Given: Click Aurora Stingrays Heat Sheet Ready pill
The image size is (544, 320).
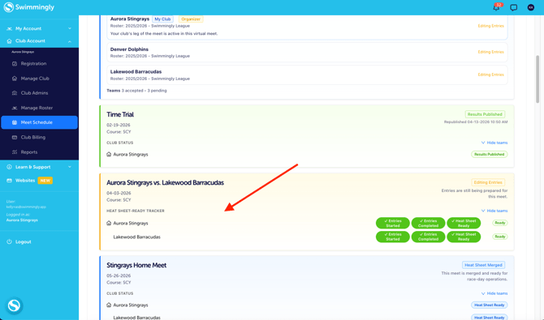Looking at the screenshot, I should 464,224.
